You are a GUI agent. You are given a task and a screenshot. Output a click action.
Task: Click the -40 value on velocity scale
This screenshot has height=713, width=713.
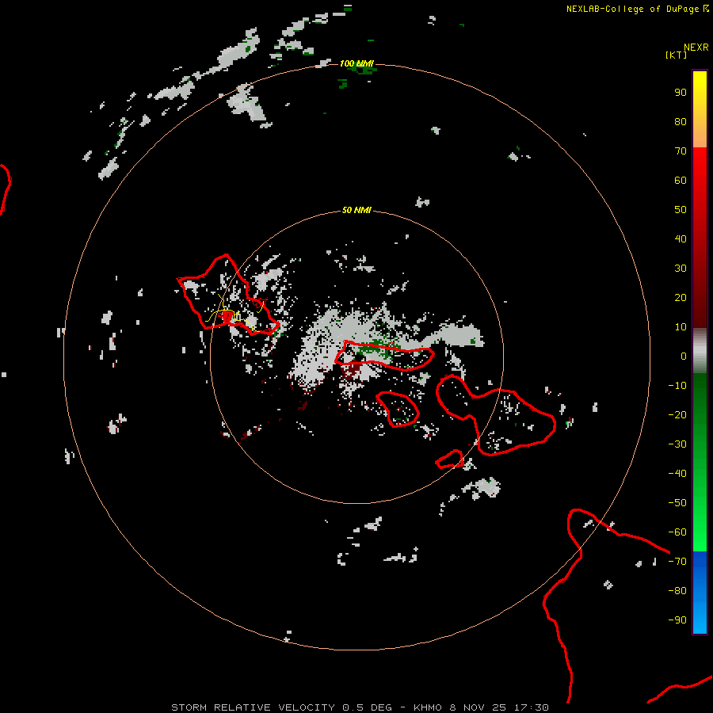coord(677,474)
